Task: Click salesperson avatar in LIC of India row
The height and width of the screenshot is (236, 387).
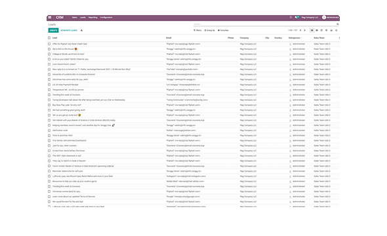Action: pyautogui.click(x=290, y=85)
